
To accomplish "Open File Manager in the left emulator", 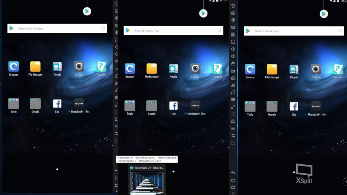I will point(35,67).
